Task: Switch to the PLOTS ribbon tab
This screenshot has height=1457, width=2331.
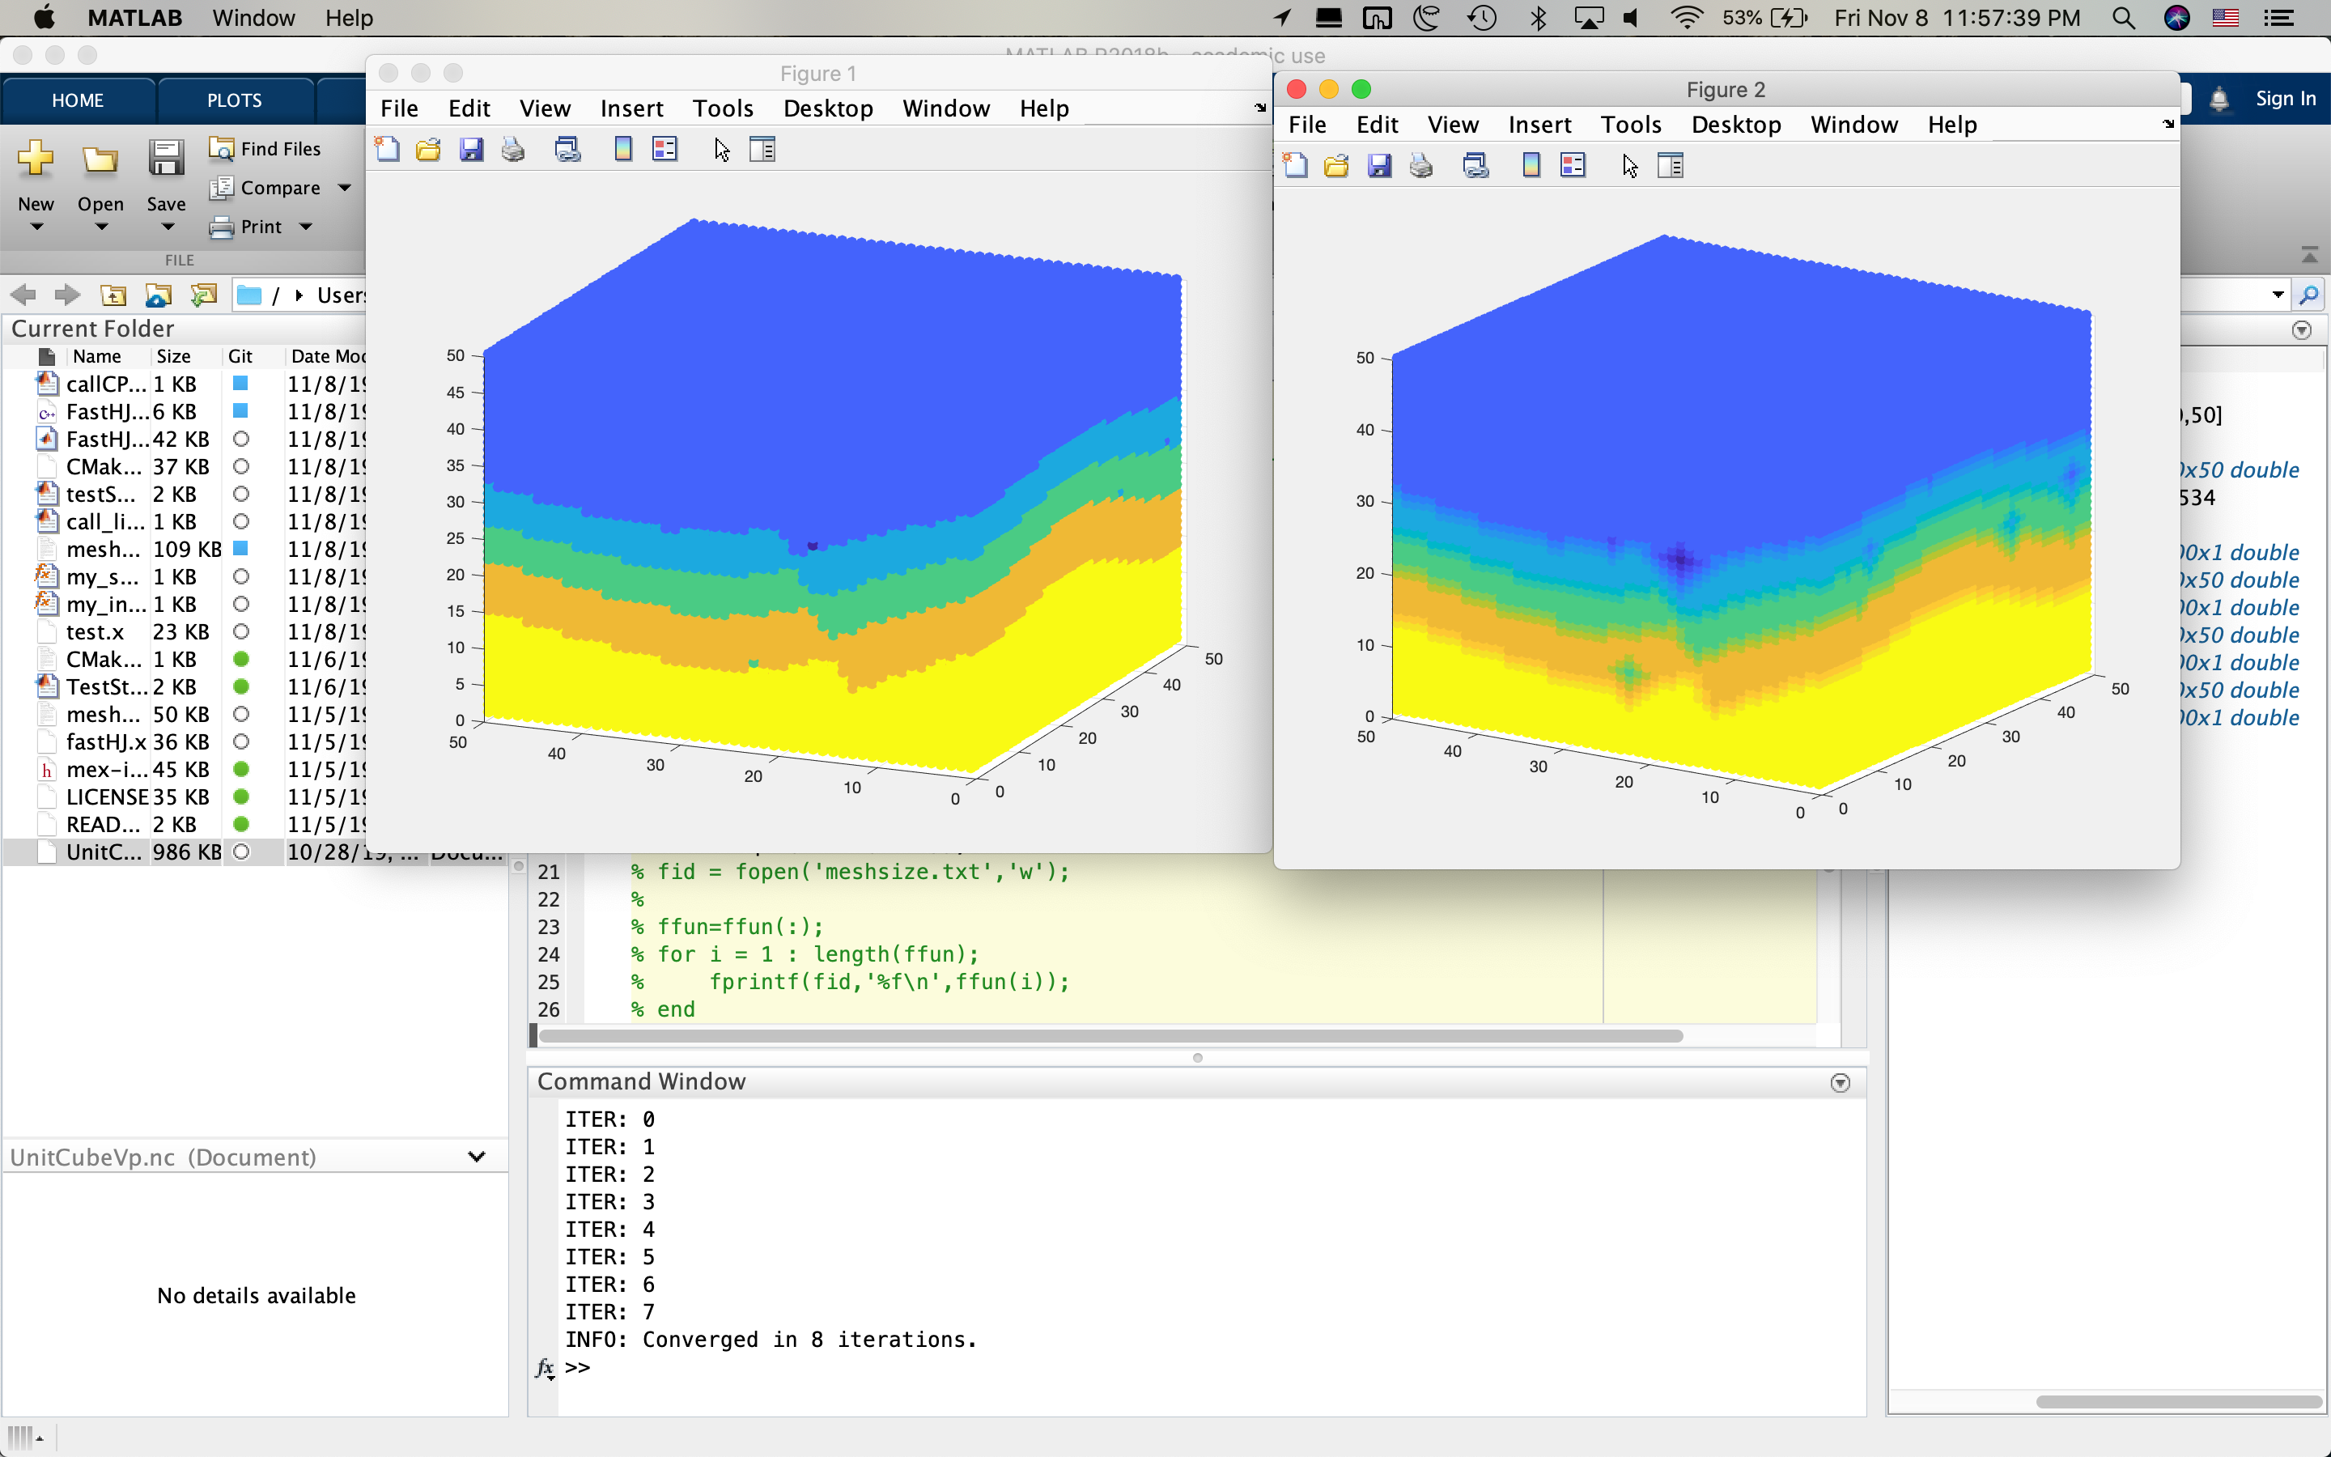Action: click(234, 100)
